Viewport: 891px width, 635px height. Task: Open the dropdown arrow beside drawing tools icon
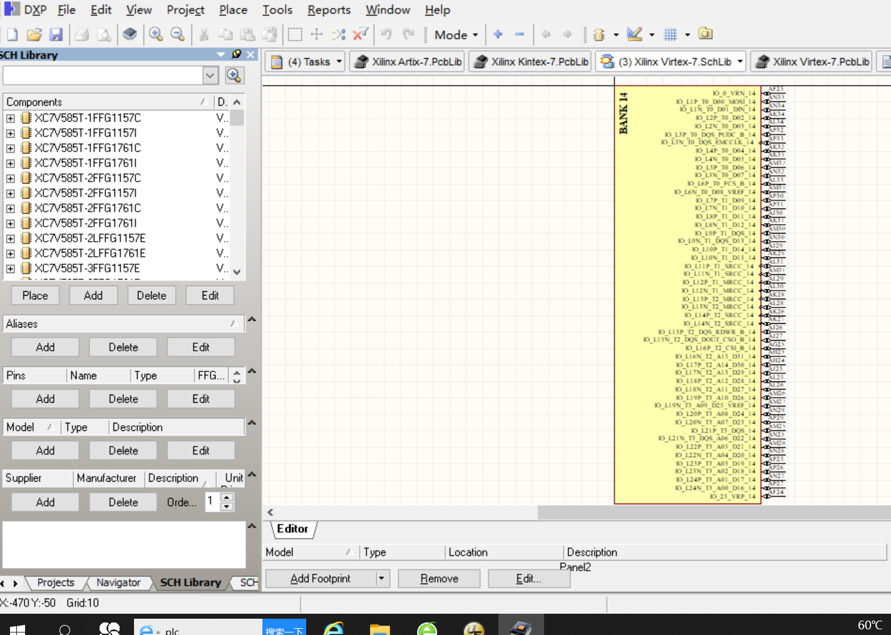(x=652, y=35)
